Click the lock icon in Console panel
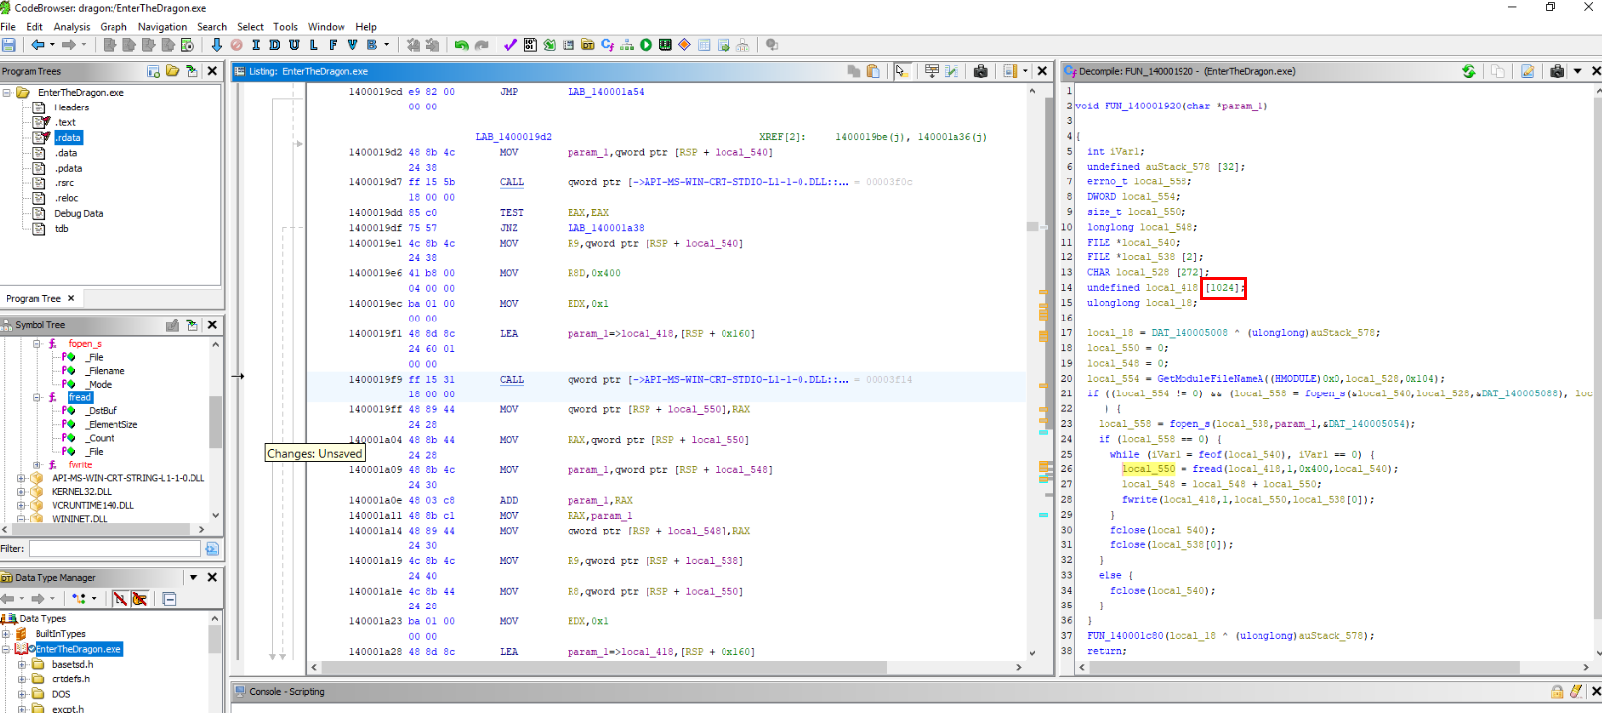 pos(1557,691)
